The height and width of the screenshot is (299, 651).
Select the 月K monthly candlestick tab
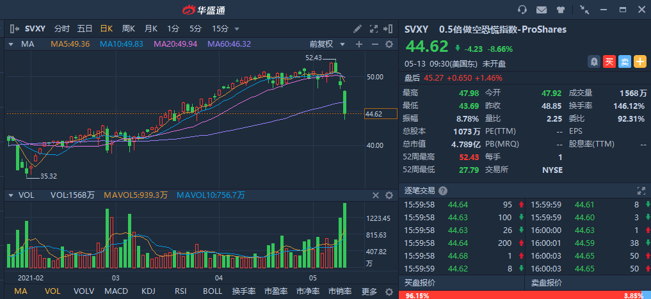click(x=150, y=29)
